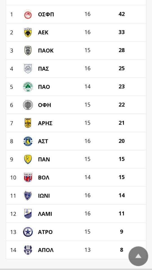Image resolution: width=152 pixels, height=270 pixels.
Task: Select the Asteras Tripolis blue round crest
Action: click(28, 141)
